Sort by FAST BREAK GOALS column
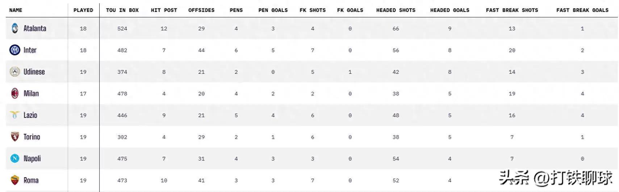The height and width of the screenshot is (192, 619). [x=582, y=10]
